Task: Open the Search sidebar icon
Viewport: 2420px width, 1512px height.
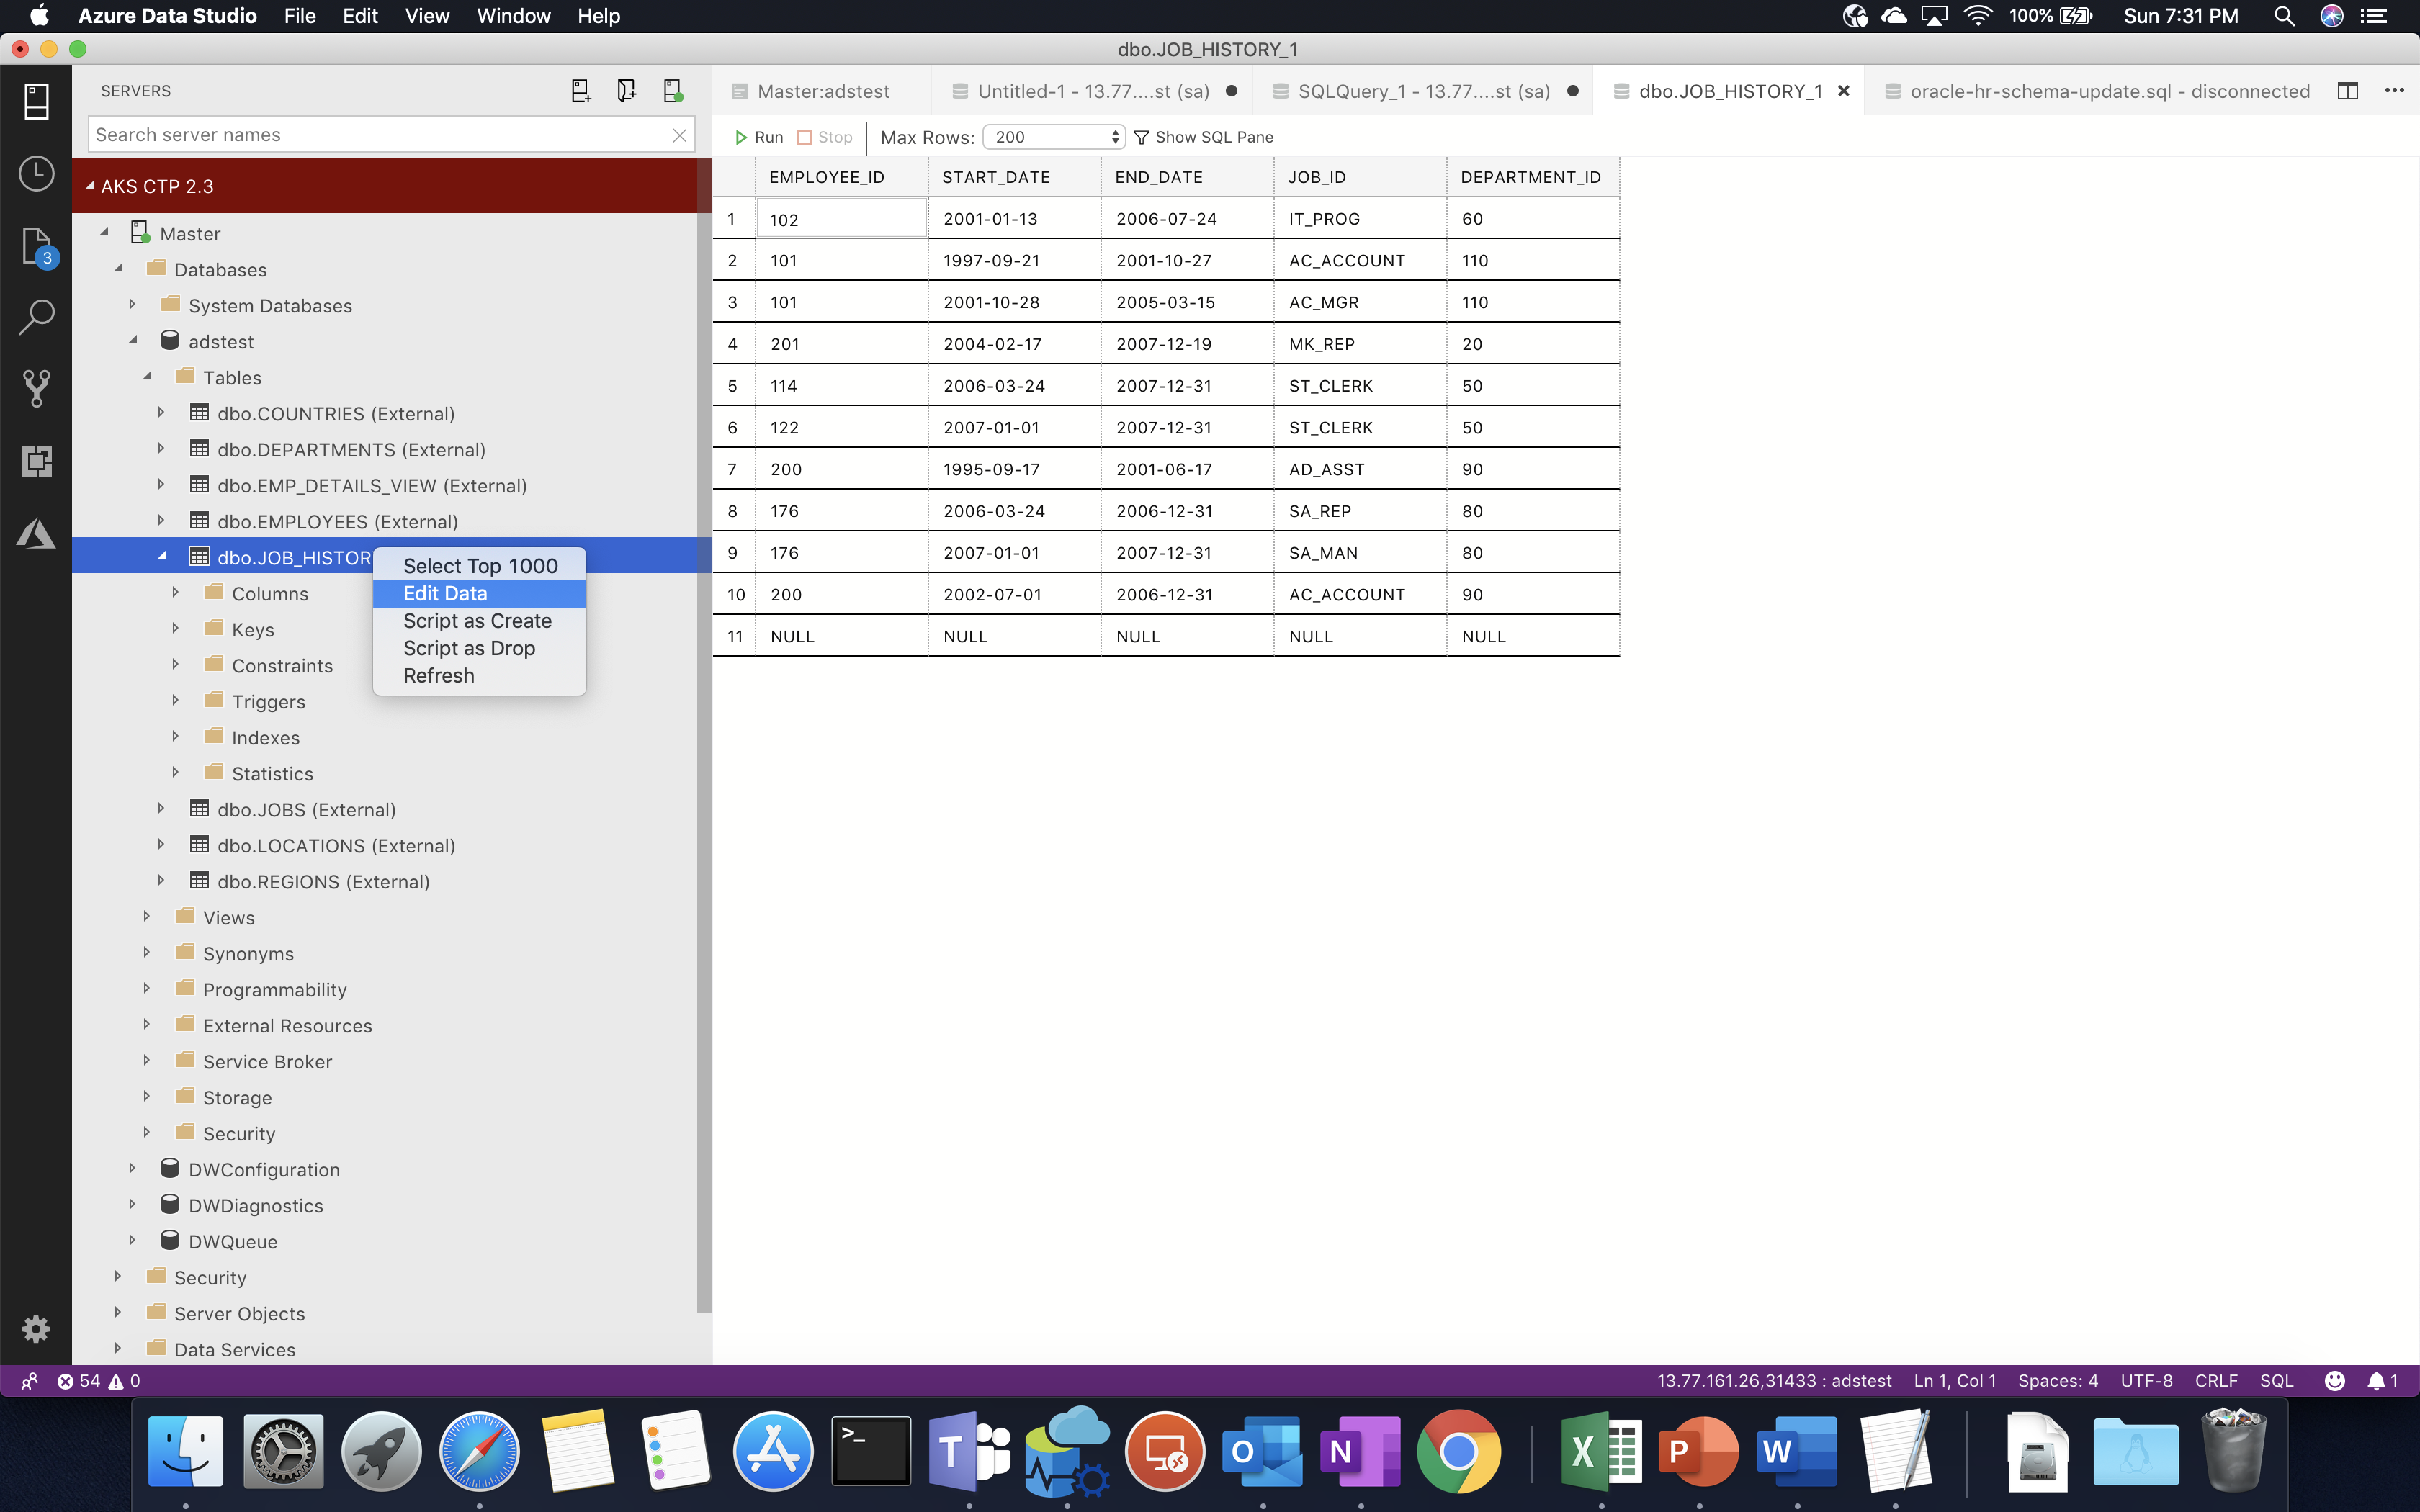Action: coord(36,316)
